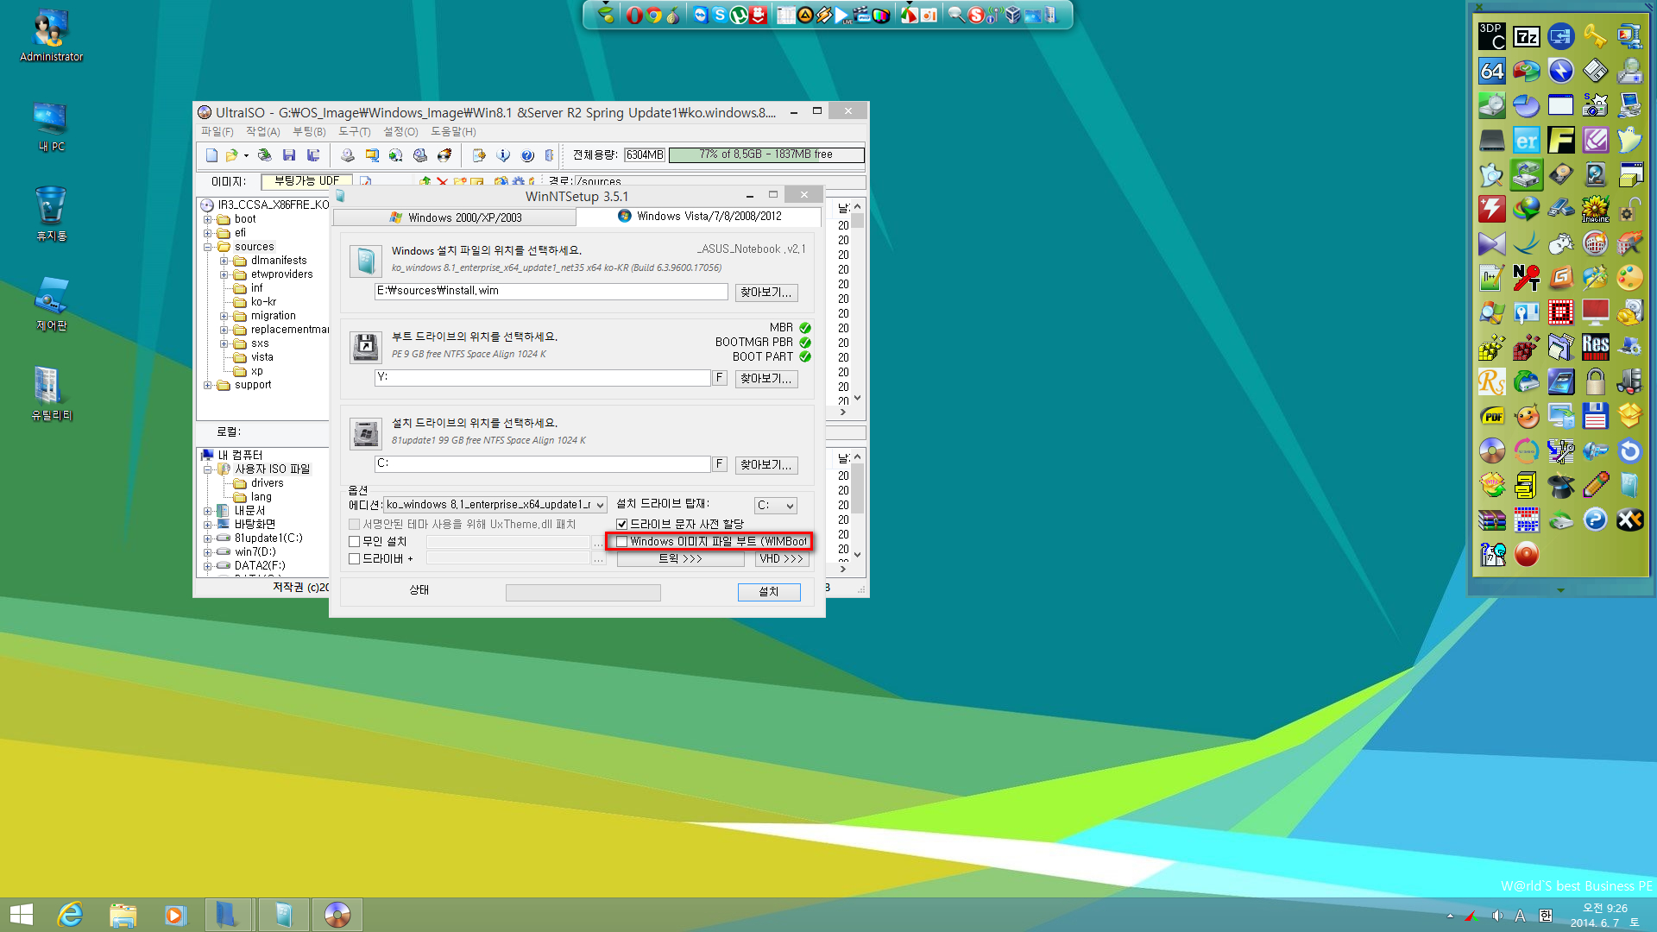Open the 7z launcher icon
Screen dimensions: 1657x932
pos(1527,36)
